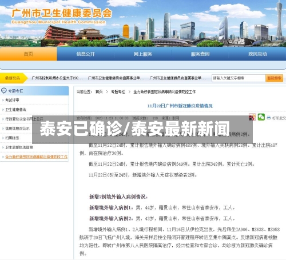Image resolution: width=286 pixels, height=260 pixels.
Task: Click the printer icon beside 打印此文
Action: click(x=269, y=118)
